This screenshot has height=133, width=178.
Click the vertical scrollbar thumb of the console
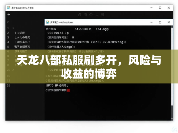[x=172, y=66]
